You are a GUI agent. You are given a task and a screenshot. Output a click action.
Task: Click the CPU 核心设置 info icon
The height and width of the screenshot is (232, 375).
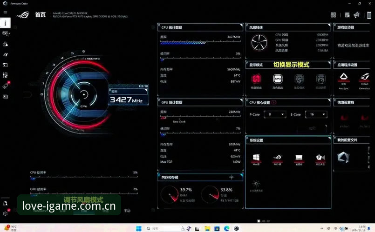pyautogui.click(x=274, y=102)
